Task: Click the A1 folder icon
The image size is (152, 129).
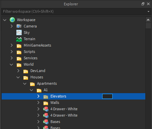Action: pos(39,90)
